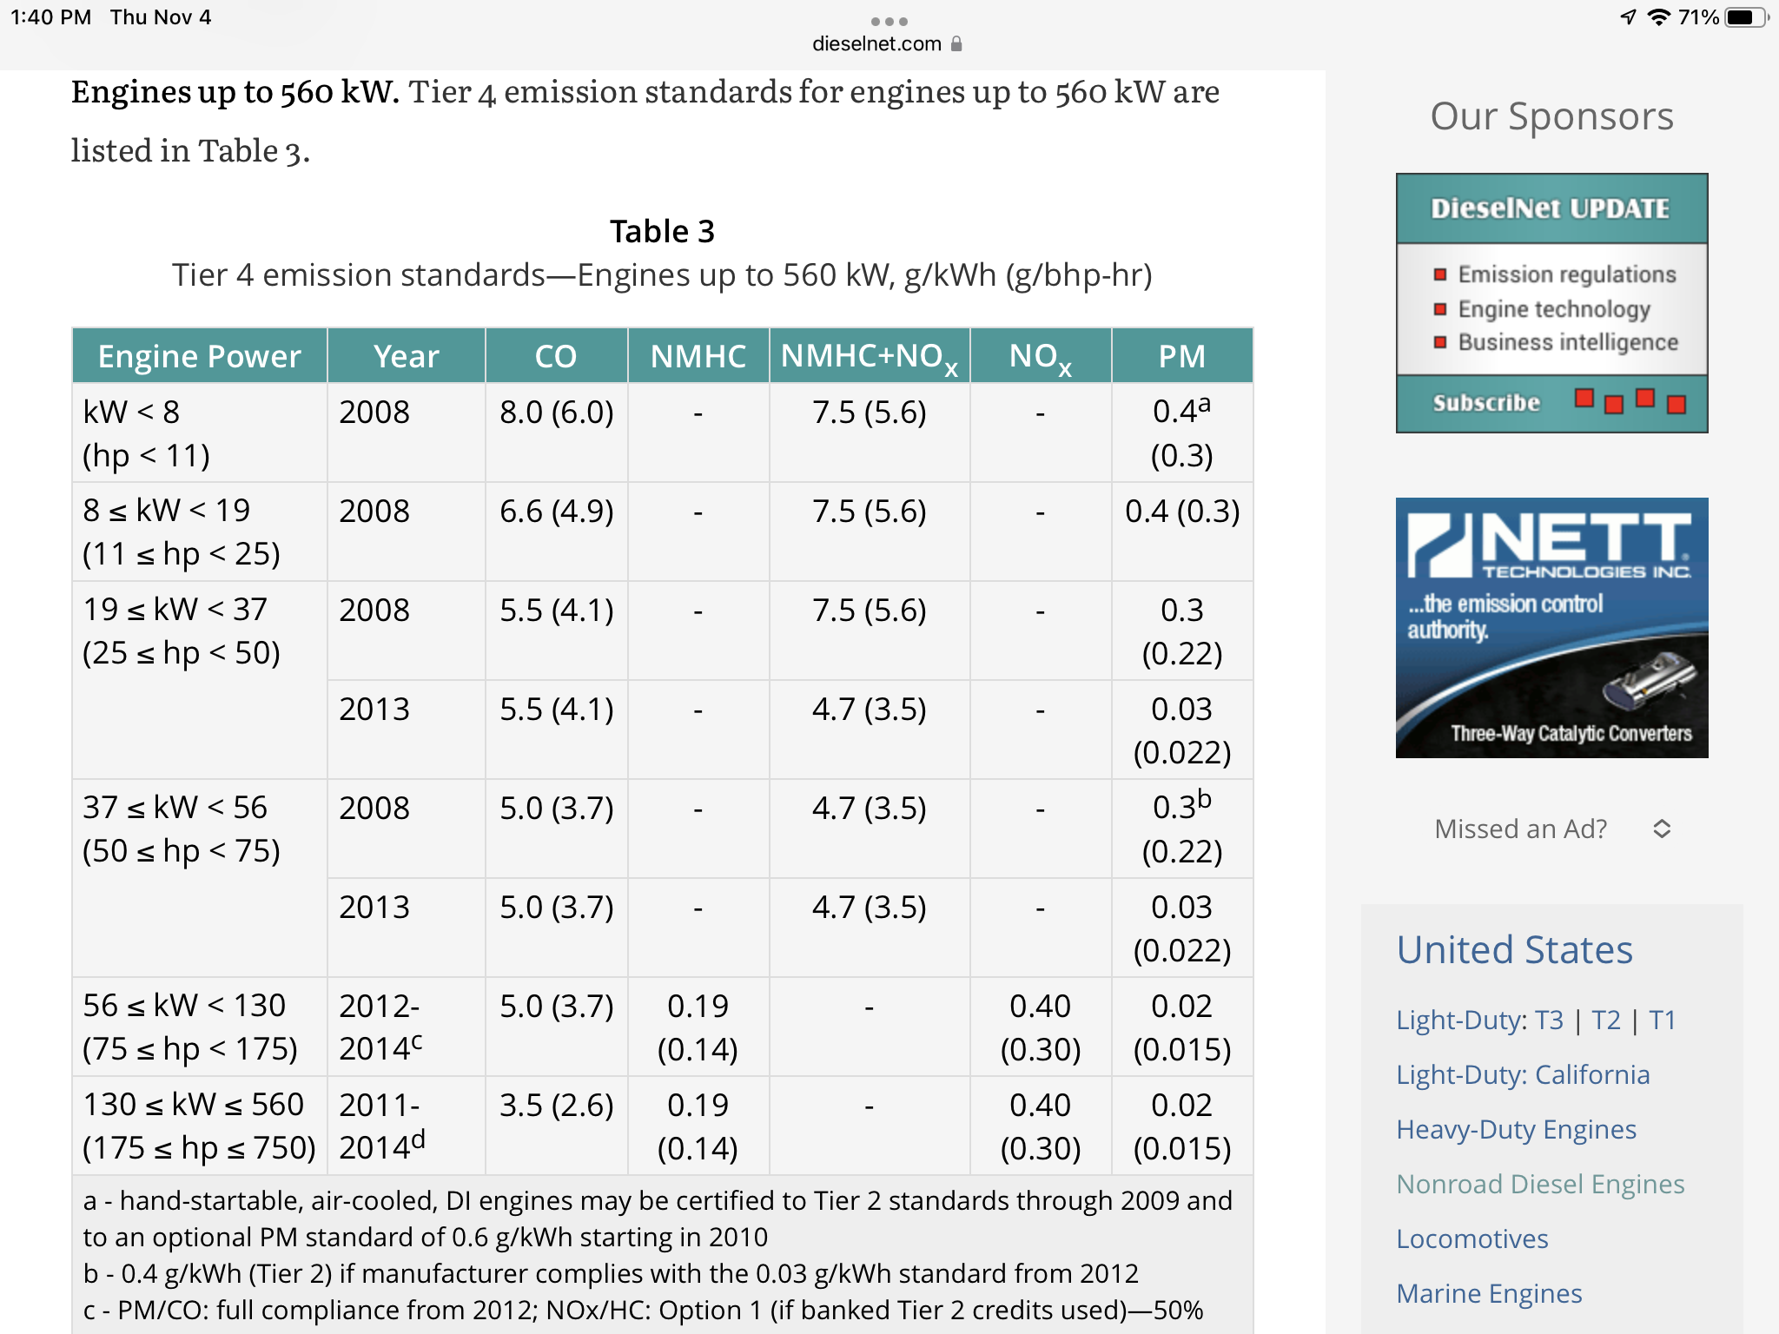Click the PM column header

[1181, 356]
